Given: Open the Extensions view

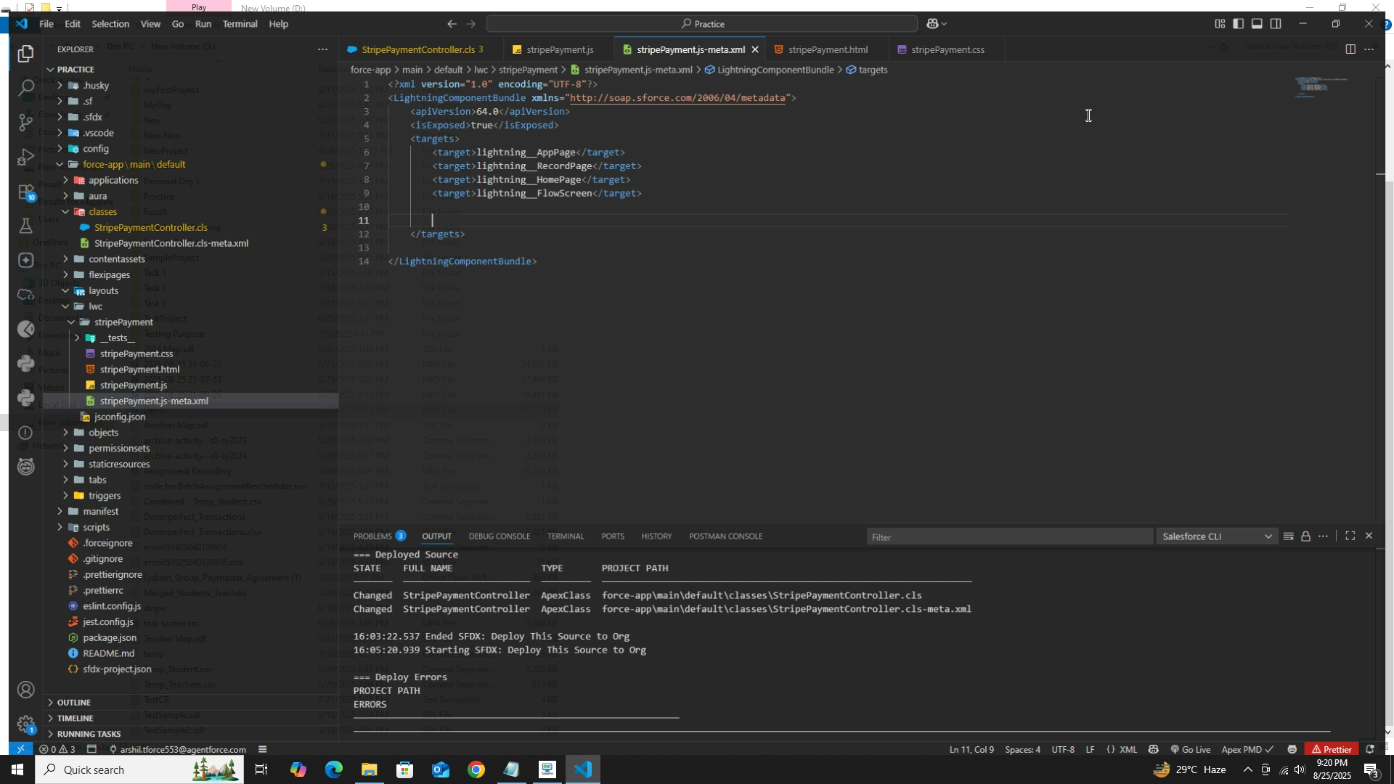Looking at the screenshot, I should point(25,192).
